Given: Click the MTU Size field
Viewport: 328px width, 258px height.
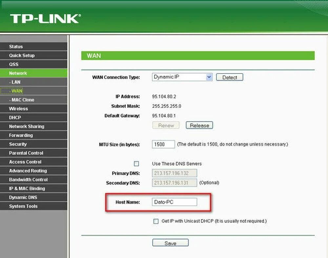Looking at the screenshot, I should click(163, 144).
